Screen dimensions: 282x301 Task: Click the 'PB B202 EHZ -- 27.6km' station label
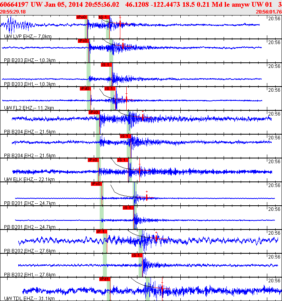(30, 251)
